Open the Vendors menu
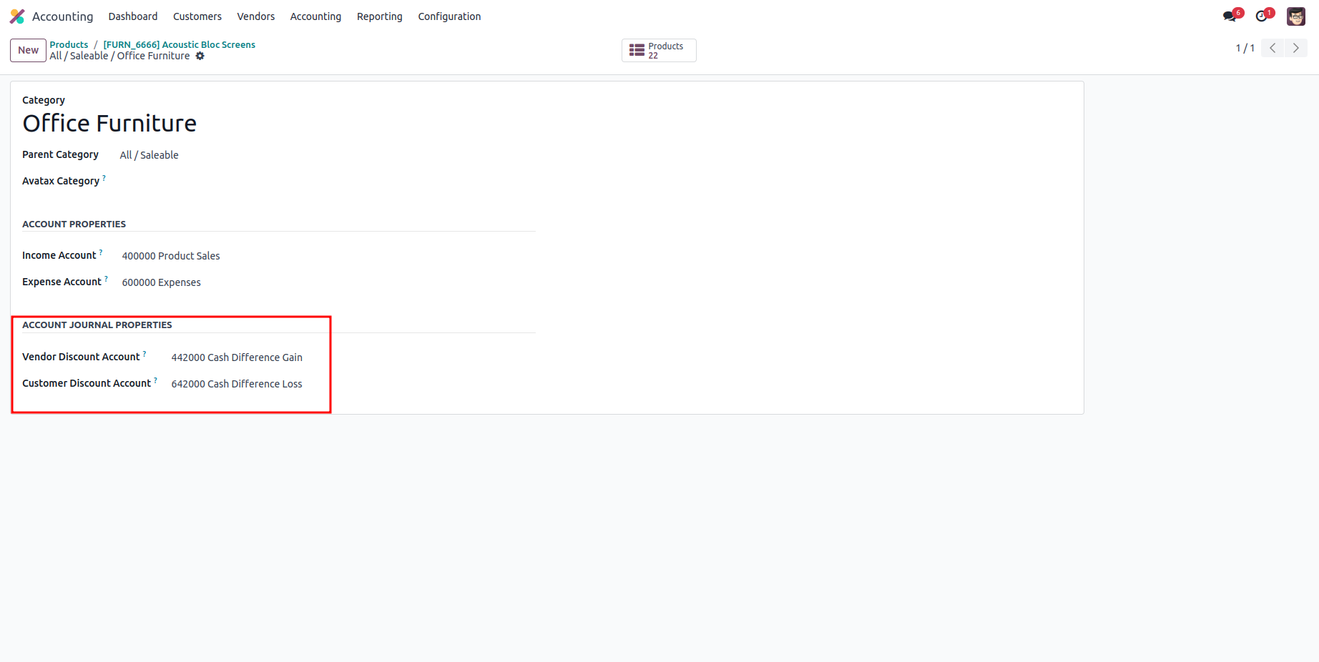This screenshot has height=662, width=1319. [256, 16]
